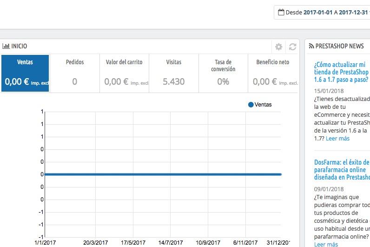Click the Ventas legend label in chart

click(263, 105)
